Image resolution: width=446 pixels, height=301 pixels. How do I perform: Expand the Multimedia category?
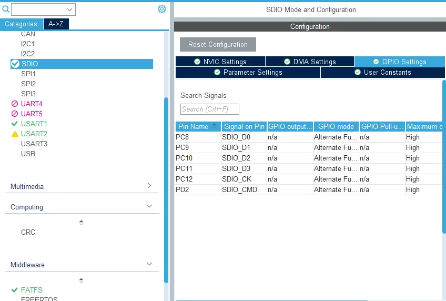[x=82, y=186]
